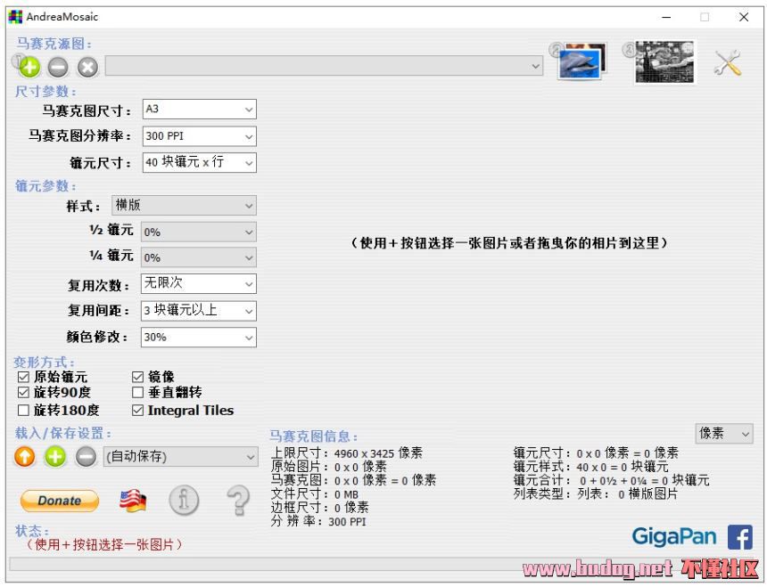This screenshot has width=767, height=587.
Task: Close the AndreaMosaic window
Action: click(744, 18)
